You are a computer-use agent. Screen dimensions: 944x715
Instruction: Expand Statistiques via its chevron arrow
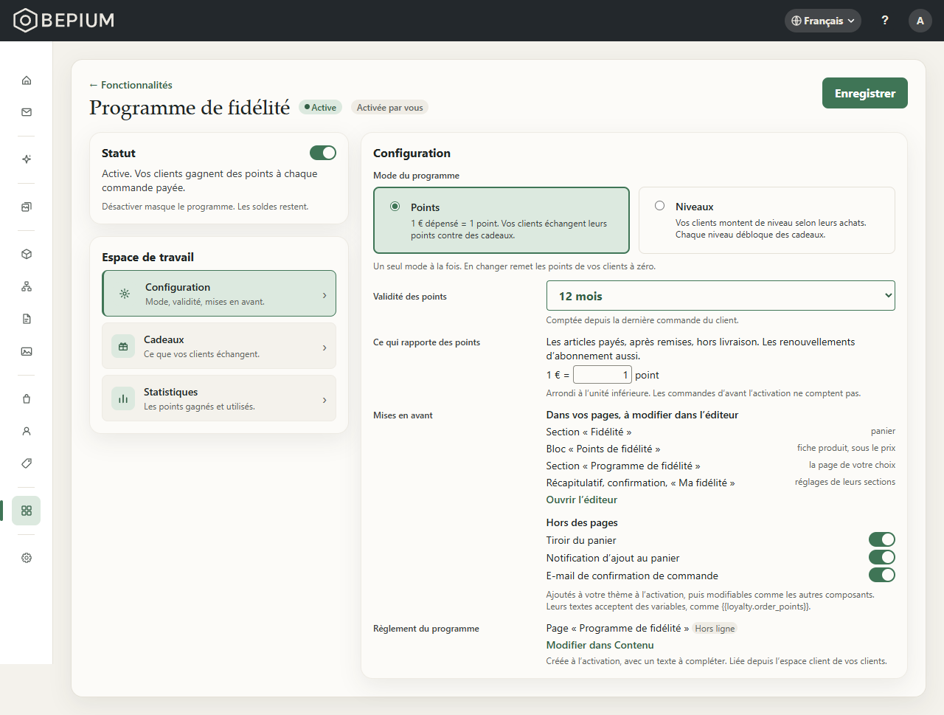(324, 400)
